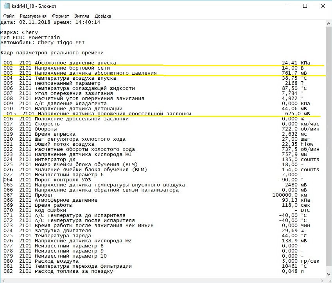Click the 'Автомобиль: Chery Tiggo EFI' line
Screen dimensions: 332x283
[42, 43]
